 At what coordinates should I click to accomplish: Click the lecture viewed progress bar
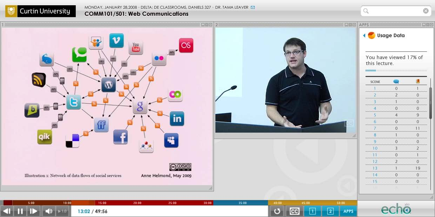[396, 71]
